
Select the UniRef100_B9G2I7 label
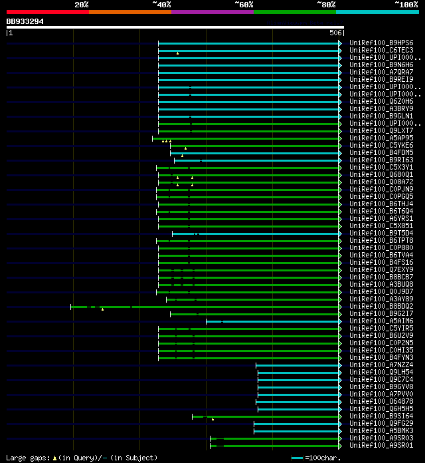point(381,313)
